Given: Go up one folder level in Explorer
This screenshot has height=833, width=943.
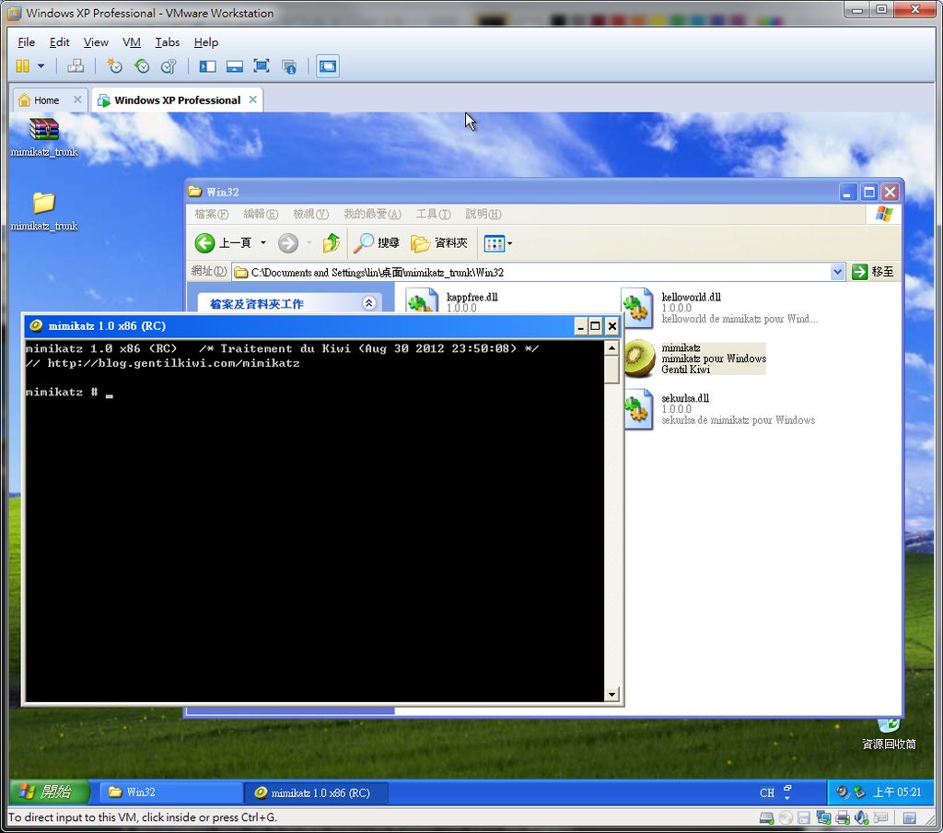Looking at the screenshot, I should pos(331,243).
